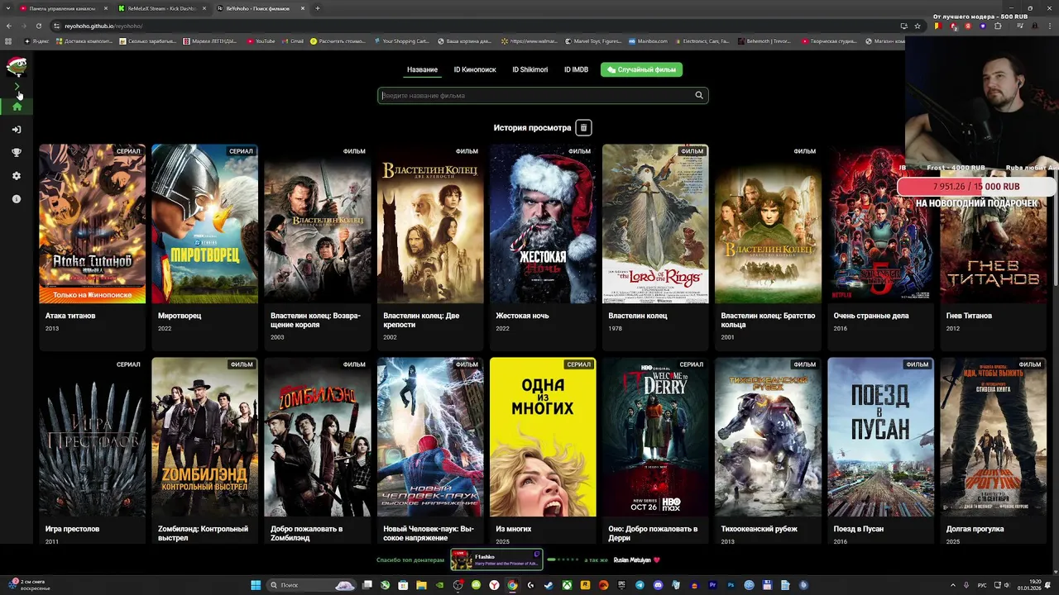Open the Миротворец poster
1059x595 pixels.
[204, 223]
